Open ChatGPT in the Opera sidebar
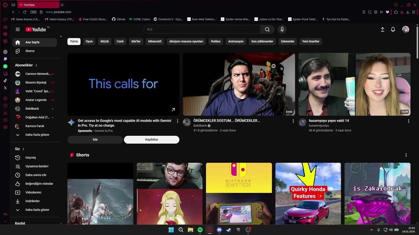Screen dimensions: 419x235 click(5, 52)
